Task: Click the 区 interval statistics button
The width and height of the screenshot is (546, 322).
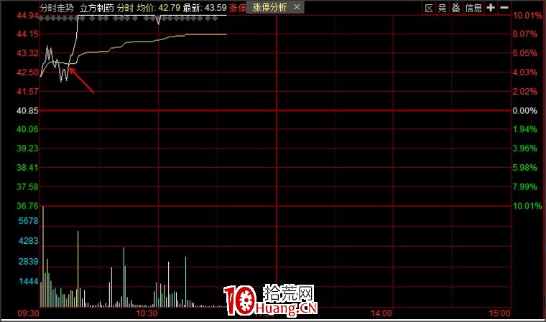Action: pos(429,8)
